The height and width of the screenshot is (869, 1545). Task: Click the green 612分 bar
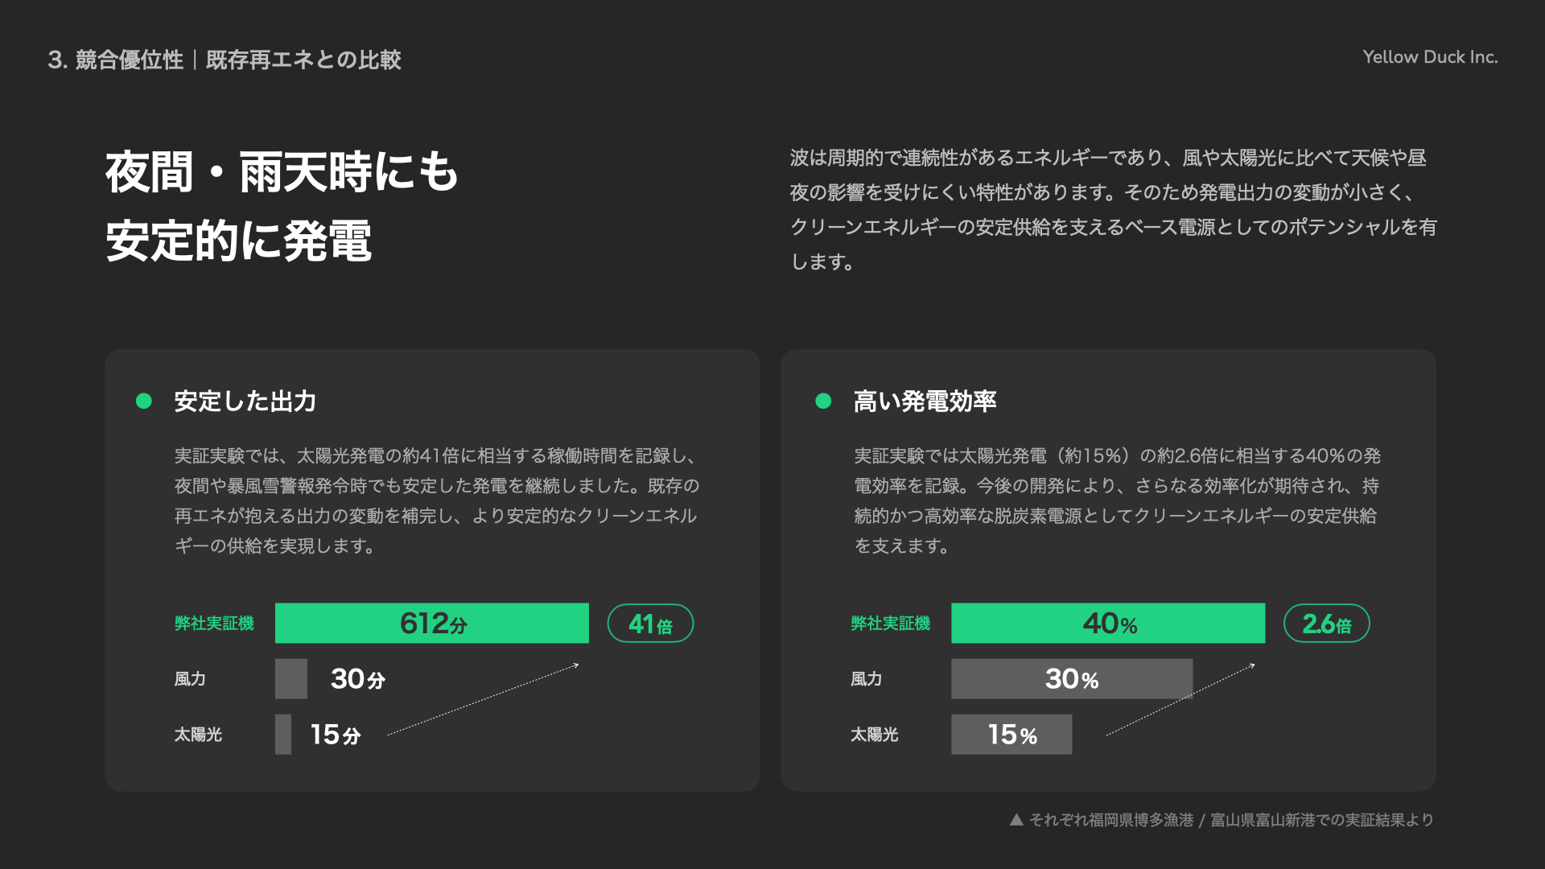pos(432,624)
